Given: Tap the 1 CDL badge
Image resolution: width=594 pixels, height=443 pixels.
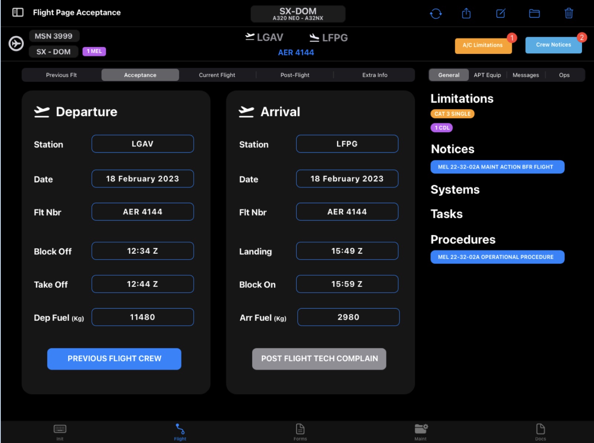Looking at the screenshot, I should coord(442,128).
